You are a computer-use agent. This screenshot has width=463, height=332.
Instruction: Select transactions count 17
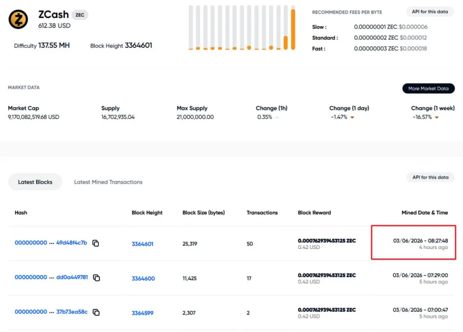pyautogui.click(x=249, y=279)
